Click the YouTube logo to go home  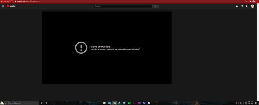11,6
